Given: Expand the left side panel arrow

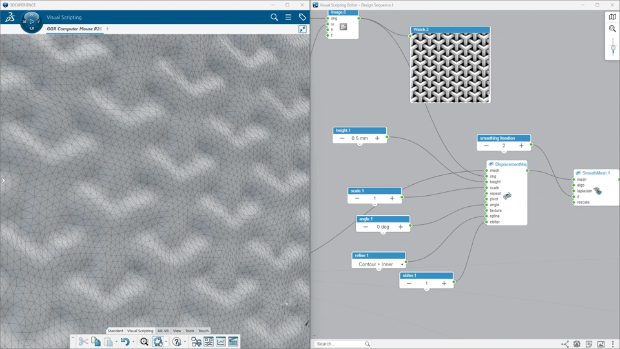Looking at the screenshot, I should tap(3, 180).
